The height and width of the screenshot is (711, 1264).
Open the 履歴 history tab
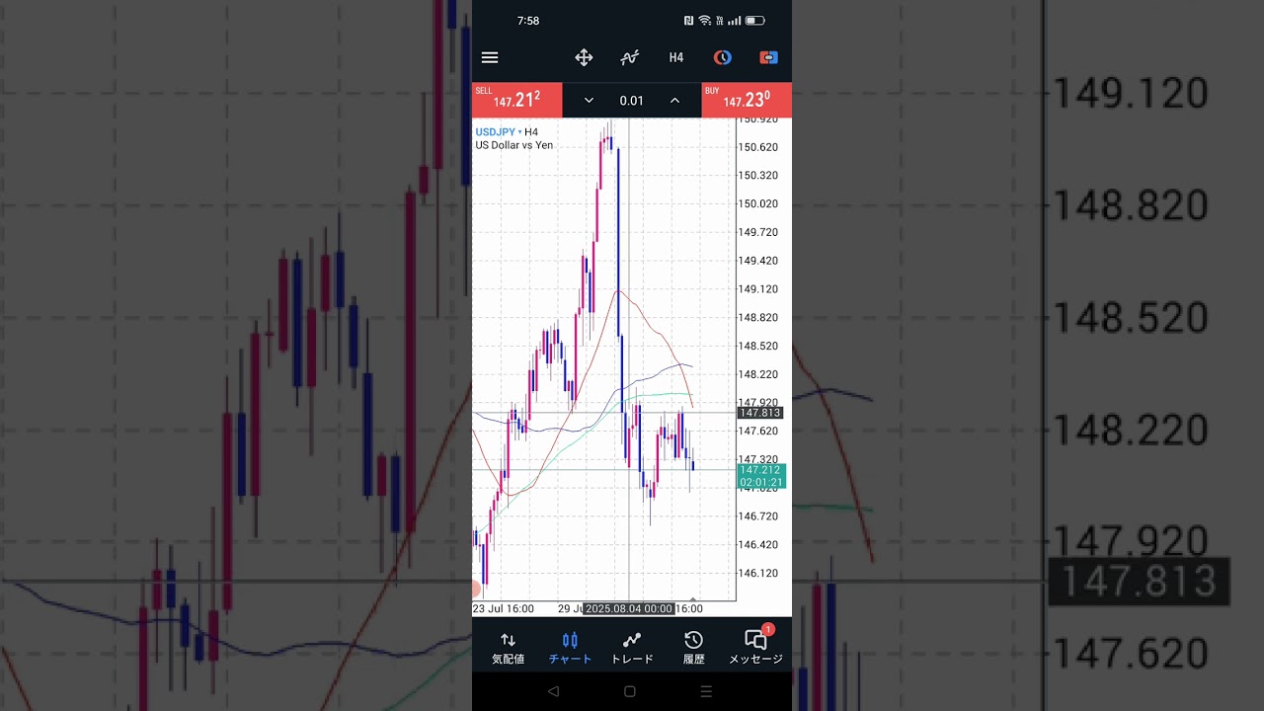(694, 648)
